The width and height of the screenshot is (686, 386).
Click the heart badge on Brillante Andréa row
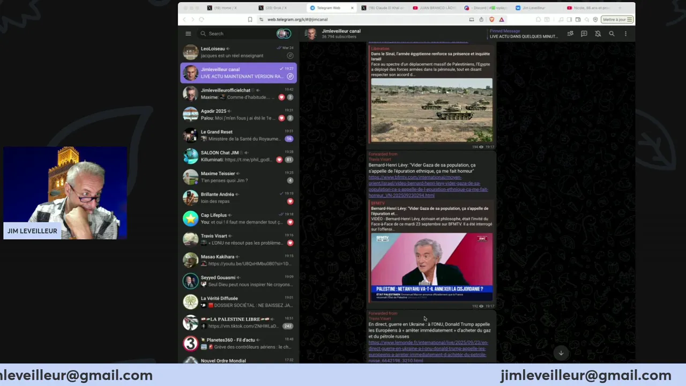(x=290, y=202)
